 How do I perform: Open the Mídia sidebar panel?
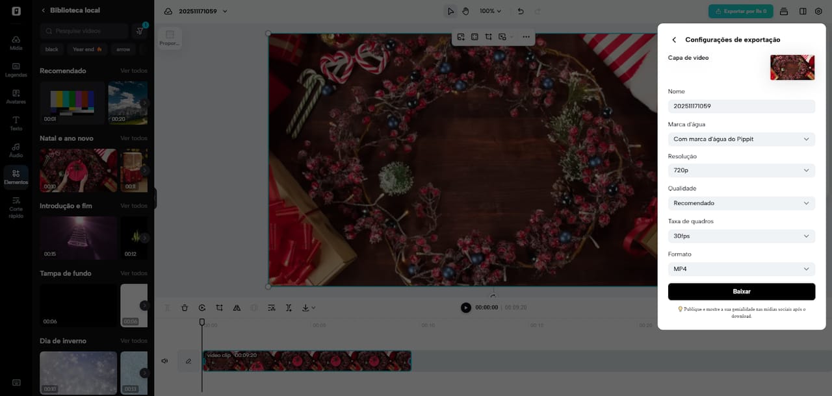pyautogui.click(x=16, y=43)
